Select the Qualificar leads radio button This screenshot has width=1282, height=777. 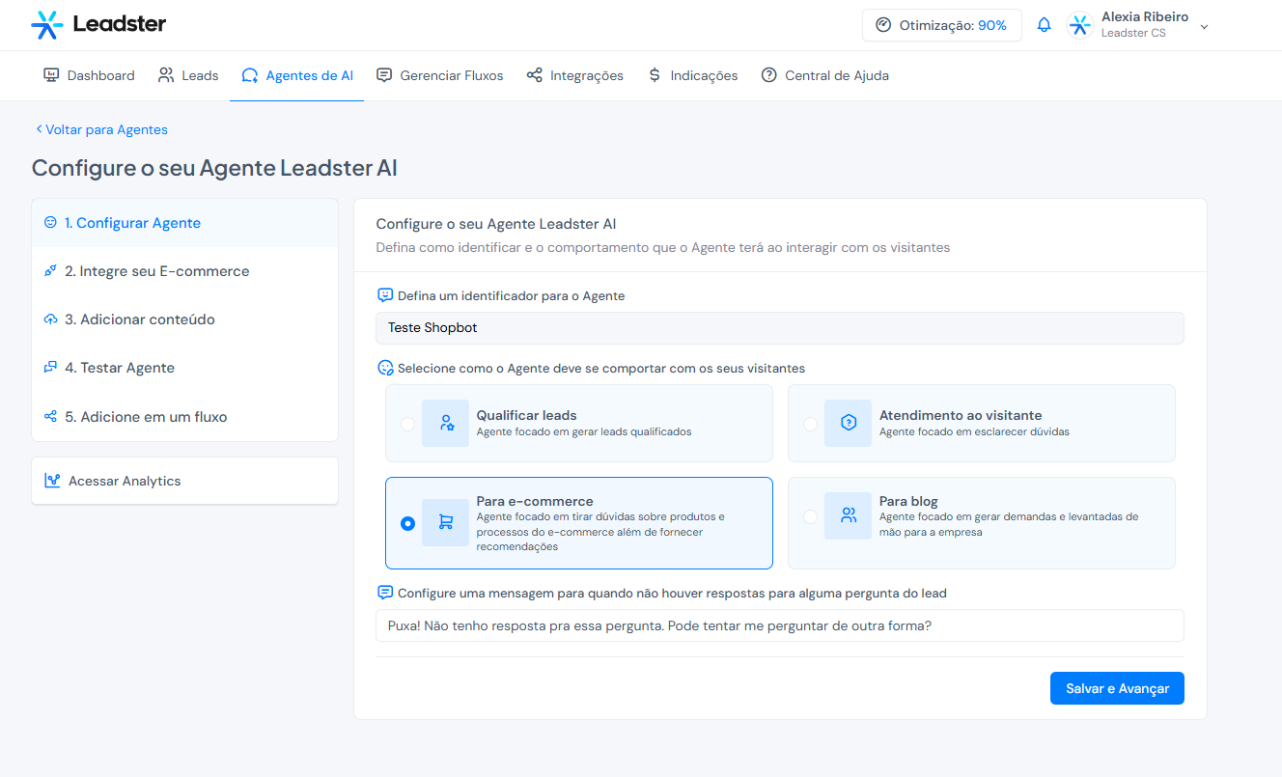click(408, 424)
